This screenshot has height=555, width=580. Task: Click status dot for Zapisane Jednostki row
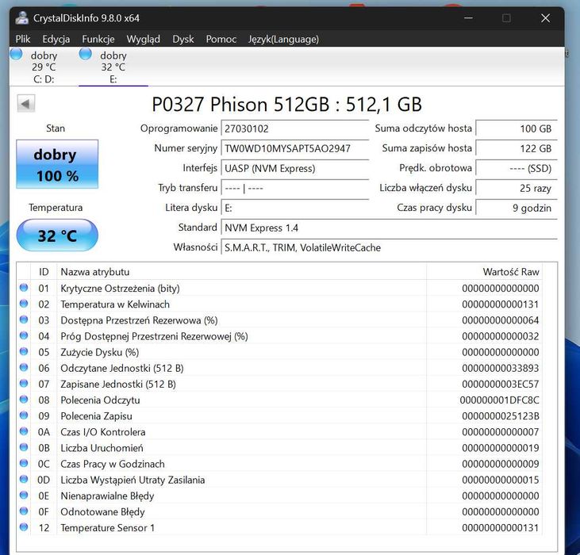tap(24, 383)
